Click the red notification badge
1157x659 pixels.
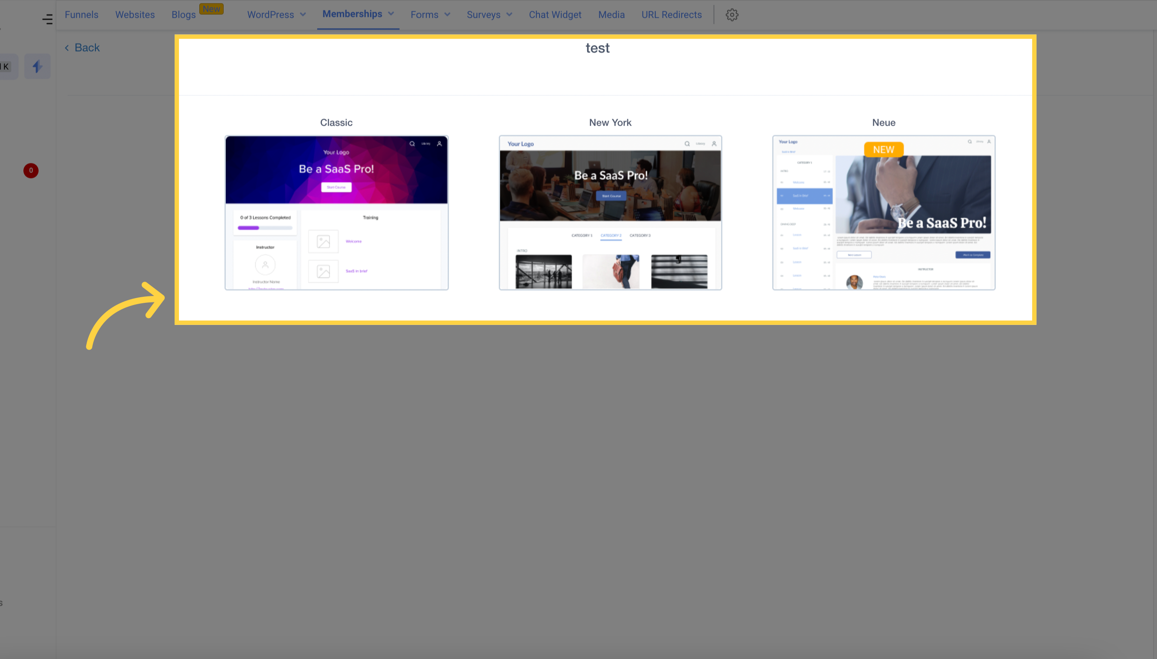point(31,171)
